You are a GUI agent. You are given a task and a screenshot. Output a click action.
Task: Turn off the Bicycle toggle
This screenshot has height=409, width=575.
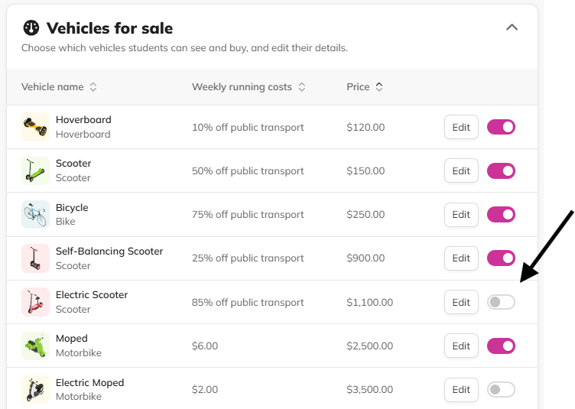pos(501,214)
